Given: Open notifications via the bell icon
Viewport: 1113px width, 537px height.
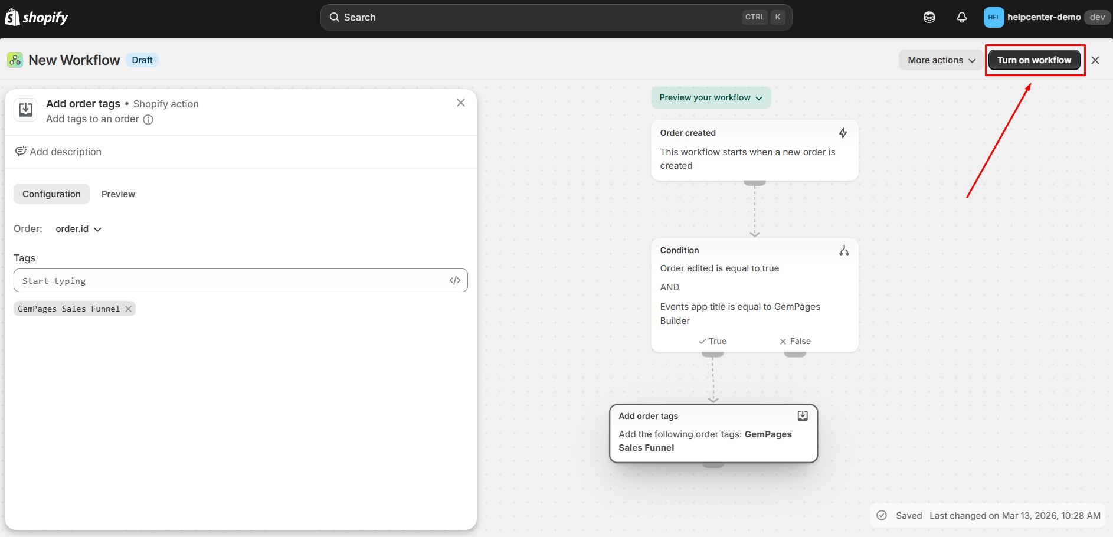Looking at the screenshot, I should [x=961, y=17].
